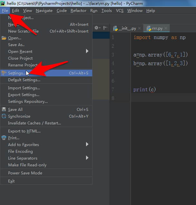Choose Export Settings... entry
The width and height of the screenshot is (196, 205).
point(46,95)
